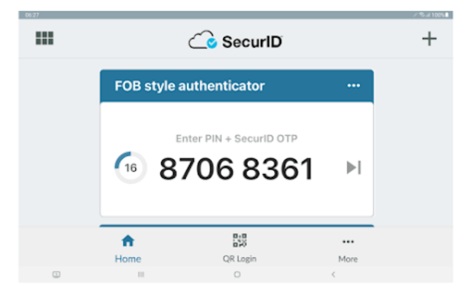Image resolution: width=471 pixels, height=294 pixels.
Task: Click the countdown timer showing 16
Action: click(x=131, y=168)
